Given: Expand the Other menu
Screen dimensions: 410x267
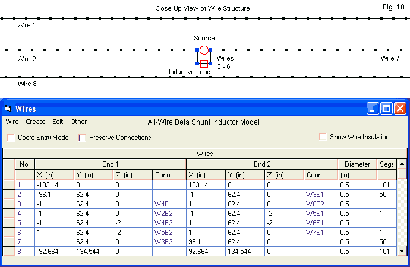Looking at the screenshot, I should point(78,122).
